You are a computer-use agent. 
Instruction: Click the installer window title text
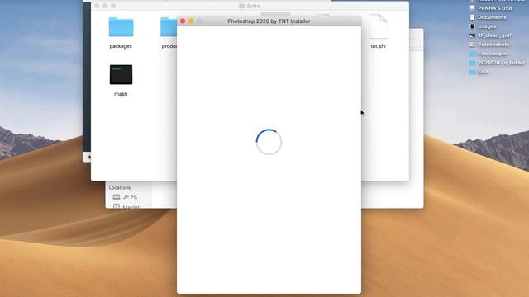(x=269, y=21)
